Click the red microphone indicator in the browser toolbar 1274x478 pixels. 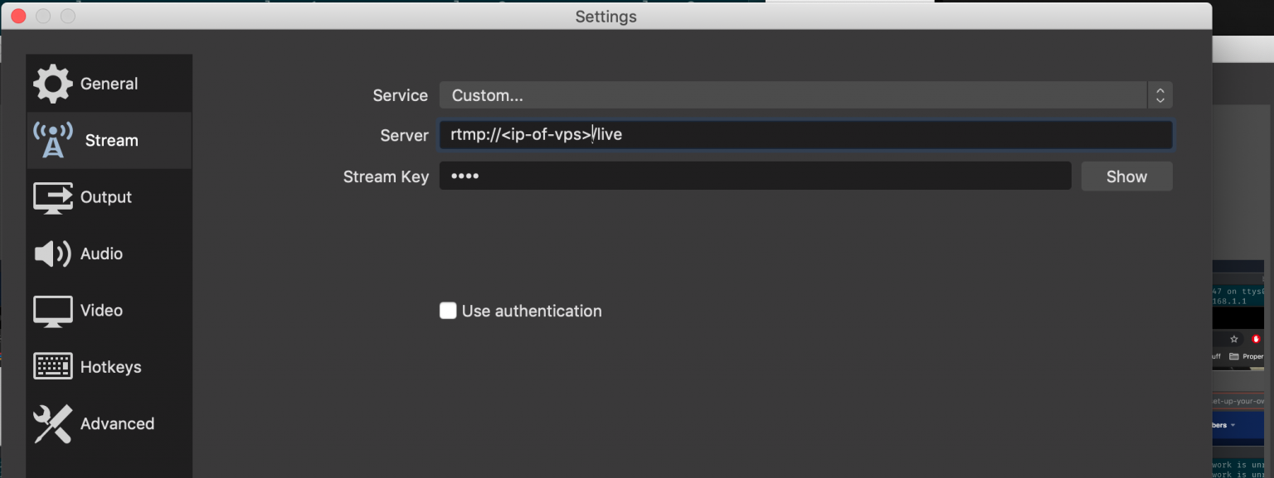[x=1256, y=339]
